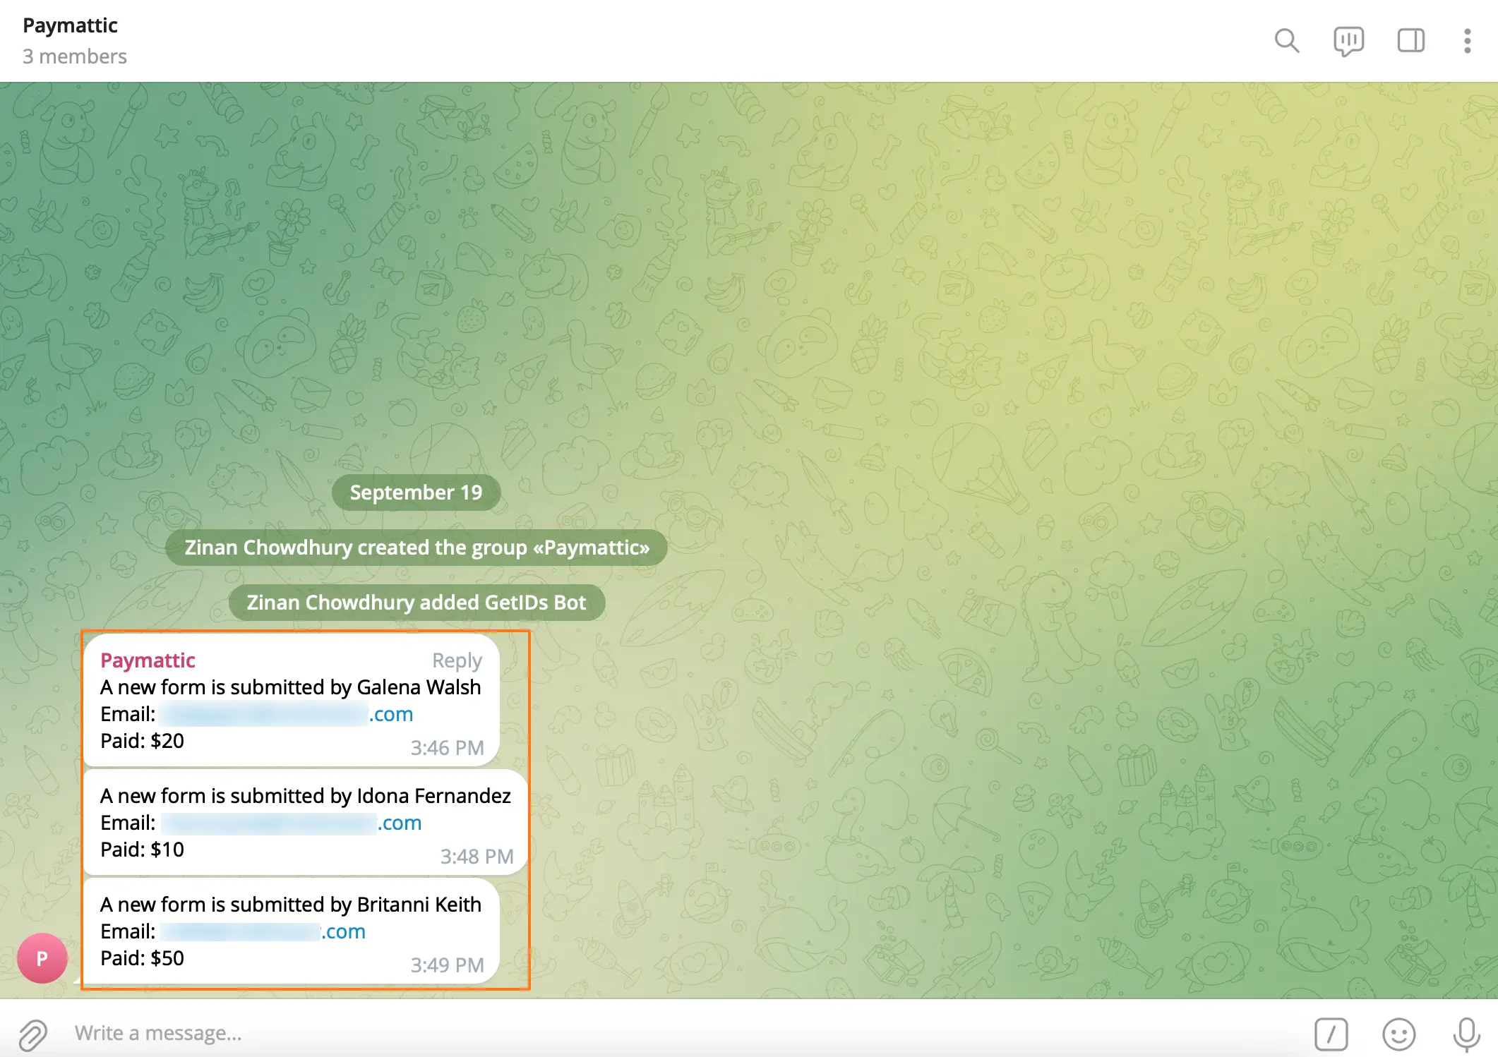Click the pink P avatar icon
This screenshot has width=1498, height=1057.
coord(42,958)
